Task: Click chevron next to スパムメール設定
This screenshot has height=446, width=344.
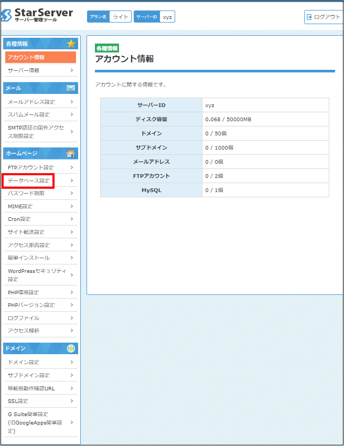Action: pyautogui.click(x=72, y=114)
